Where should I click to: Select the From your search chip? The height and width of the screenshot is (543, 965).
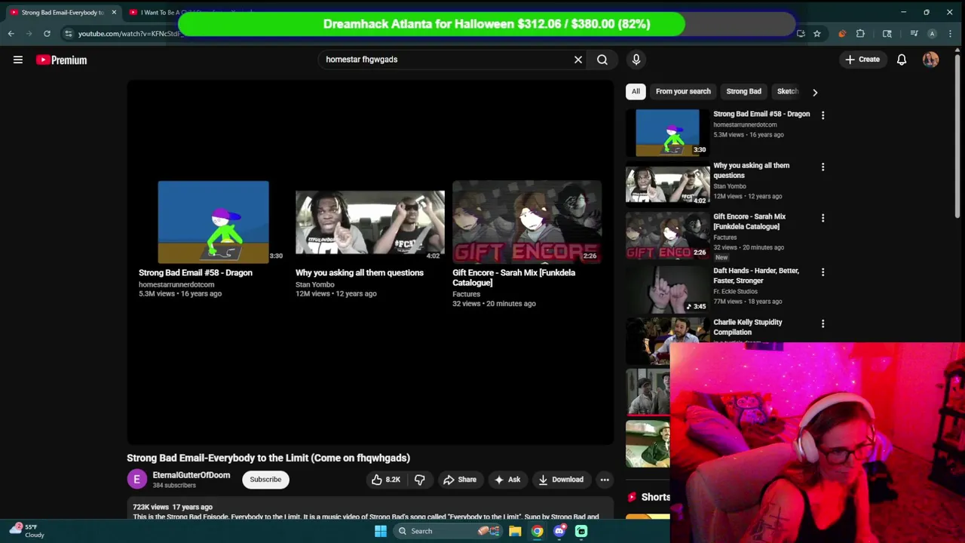(x=683, y=91)
